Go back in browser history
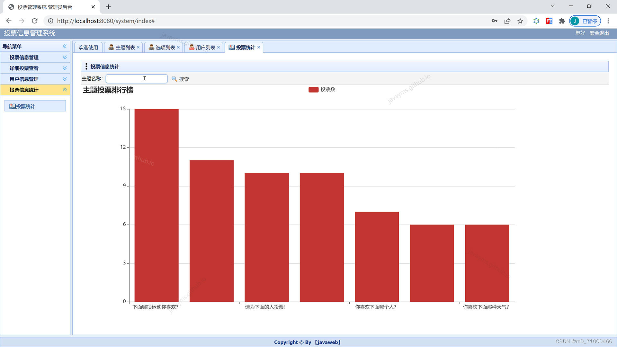Image resolution: width=617 pixels, height=347 pixels. coord(9,21)
